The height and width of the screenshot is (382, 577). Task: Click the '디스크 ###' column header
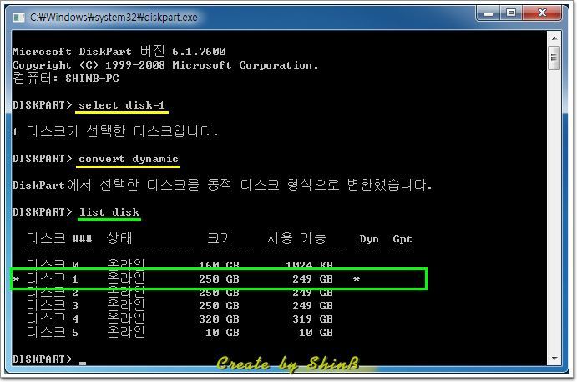point(59,238)
